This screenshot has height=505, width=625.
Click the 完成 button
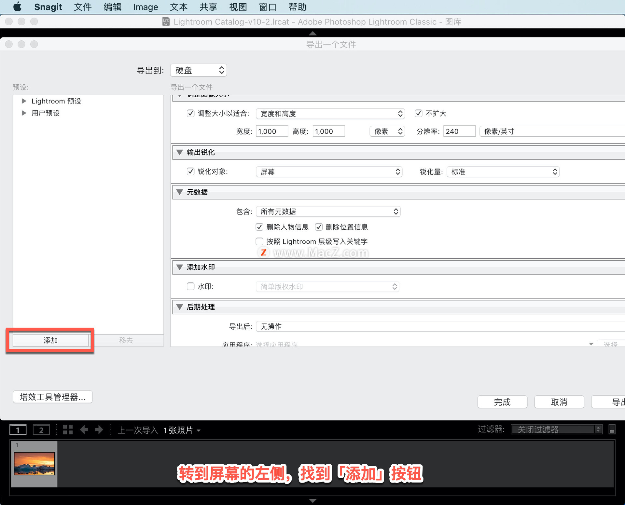(502, 402)
